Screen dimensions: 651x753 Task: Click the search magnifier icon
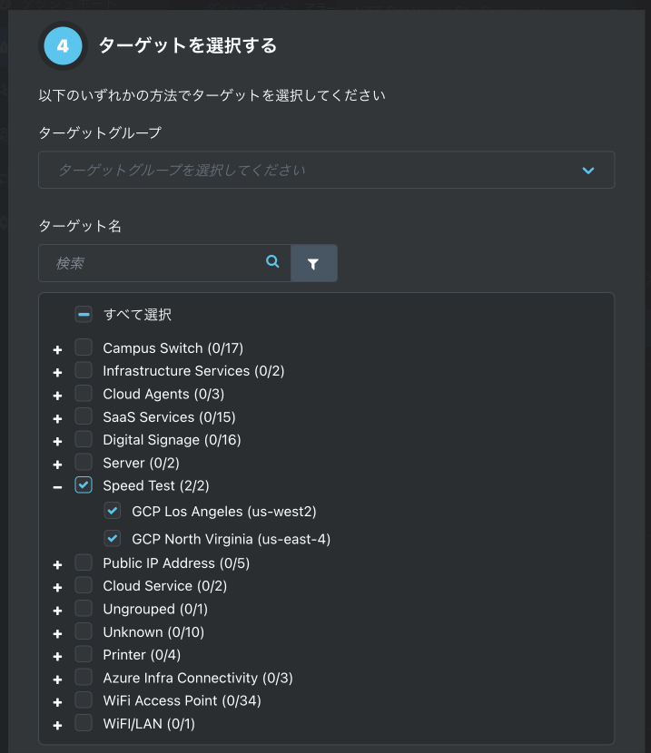click(272, 261)
